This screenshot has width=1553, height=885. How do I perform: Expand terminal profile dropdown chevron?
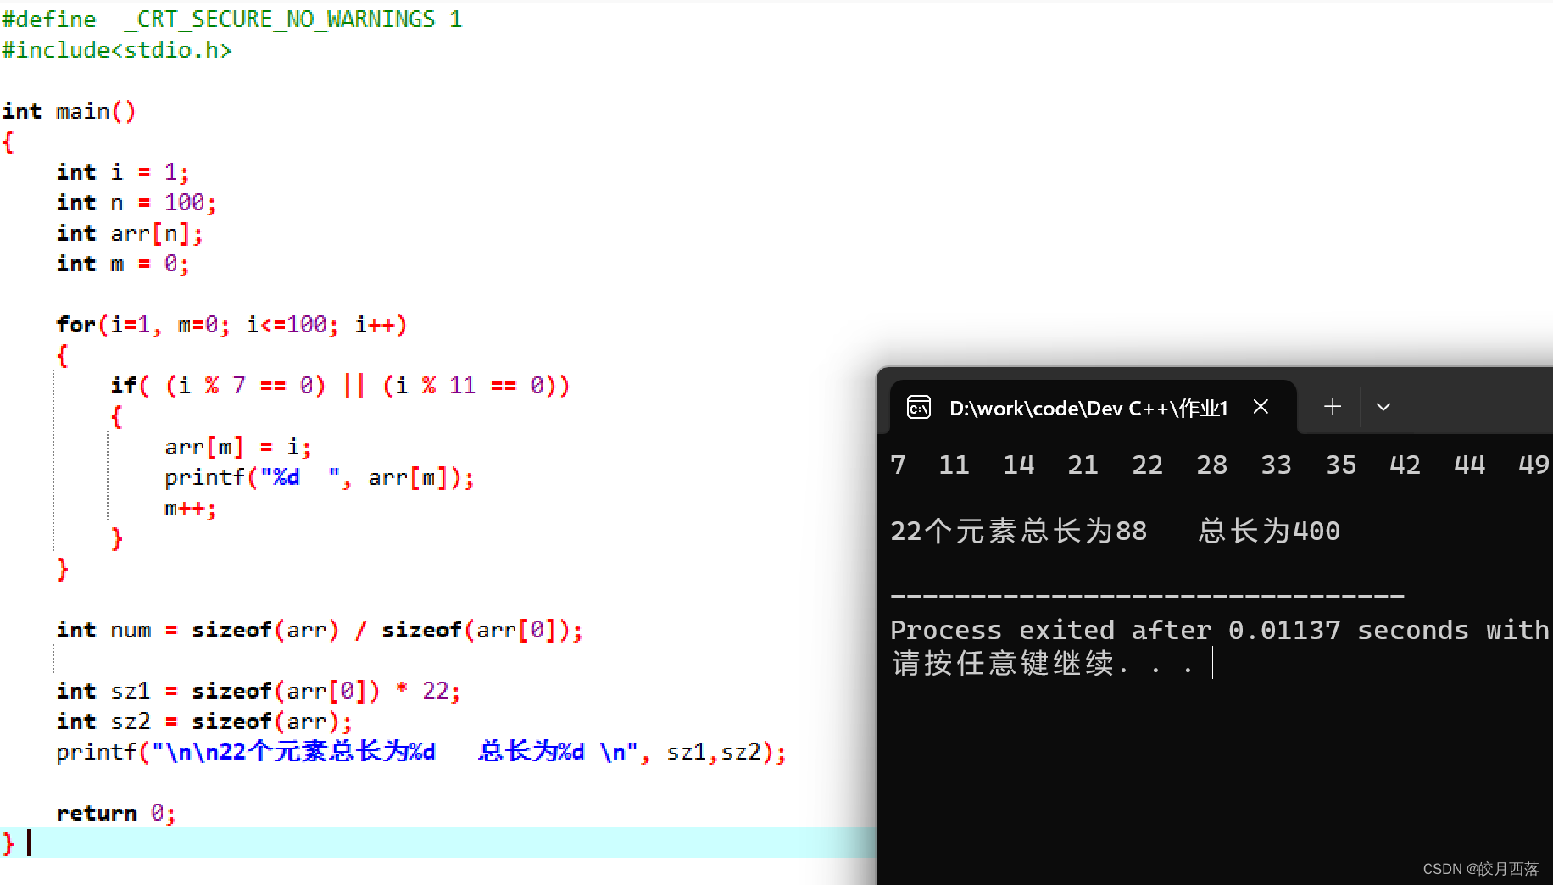point(1383,407)
